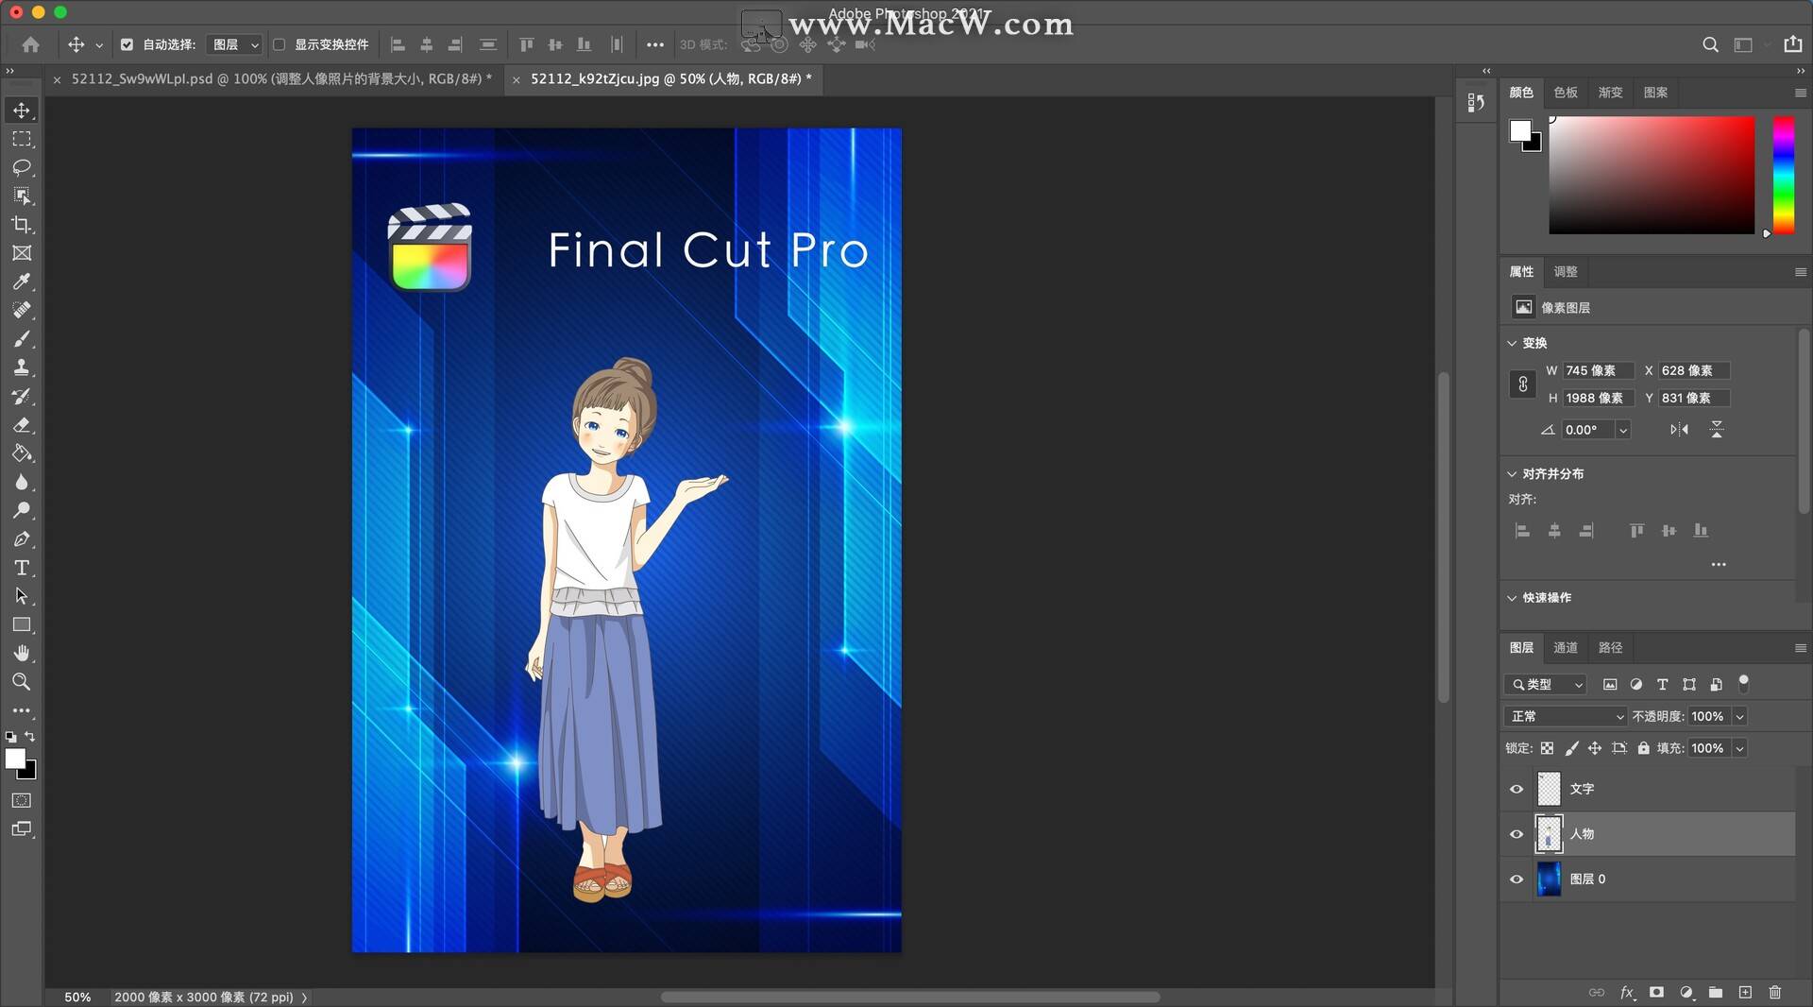Viewport: 1813px width, 1007px height.
Task: Pick the Eyedropper tool
Action: click(22, 282)
